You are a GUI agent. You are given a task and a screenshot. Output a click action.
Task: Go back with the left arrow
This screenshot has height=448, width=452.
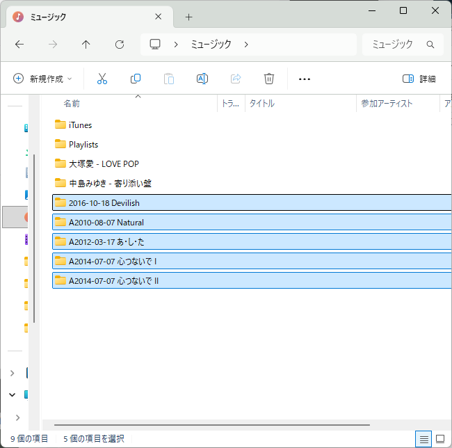[x=19, y=45]
